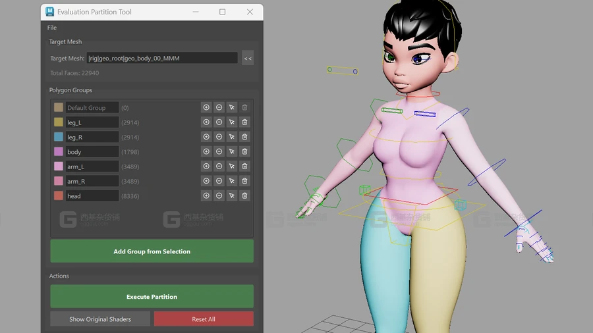Click add faces icon for head group
The image size is (593, 333).
click(206, 196)
